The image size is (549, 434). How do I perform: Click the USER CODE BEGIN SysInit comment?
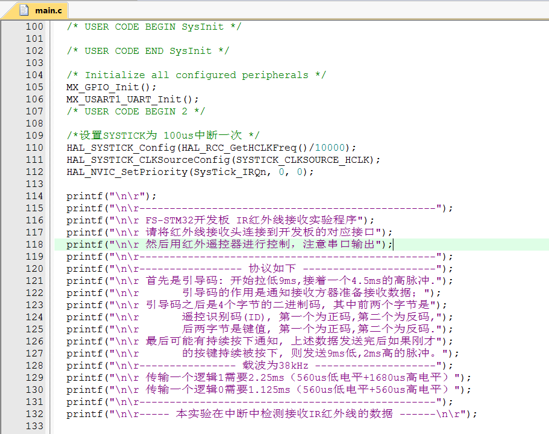(x=154, y=27)
